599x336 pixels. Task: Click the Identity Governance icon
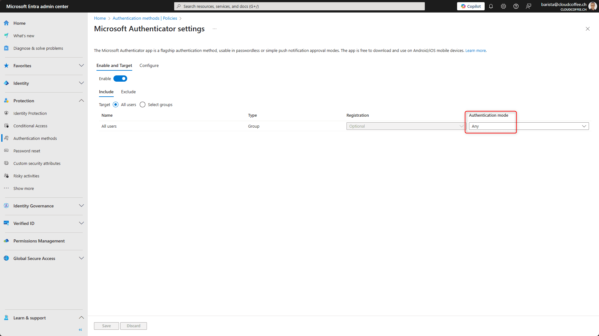click(x=6, y=206)
